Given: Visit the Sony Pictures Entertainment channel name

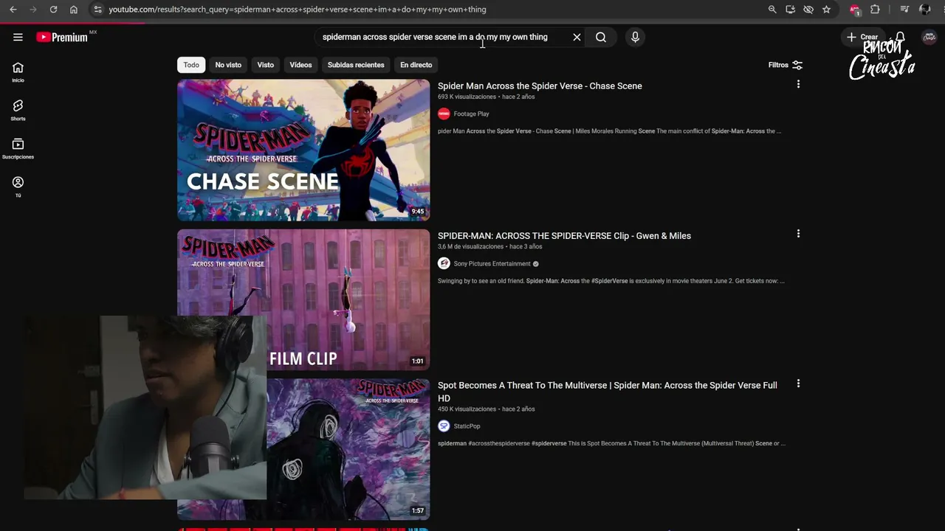Looking at the screenshot, I should (x=492, y=264).
